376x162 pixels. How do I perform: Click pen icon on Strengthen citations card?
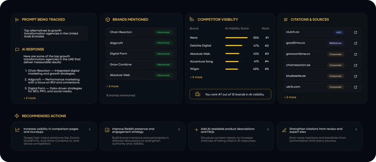click(284, 130)
